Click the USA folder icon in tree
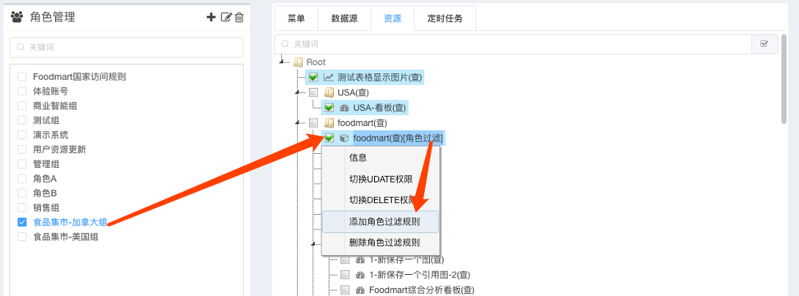Image resolution: width=799 pixels, height=296 pixels. (329, 92)
